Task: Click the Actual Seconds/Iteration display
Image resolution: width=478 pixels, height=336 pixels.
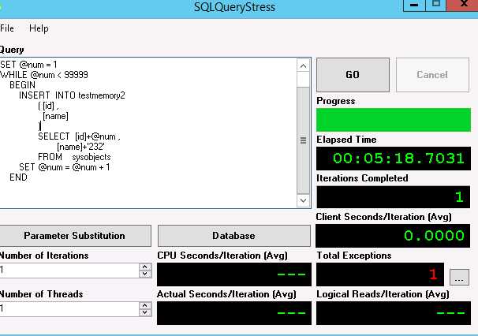Action: click(x=234, y=313)
